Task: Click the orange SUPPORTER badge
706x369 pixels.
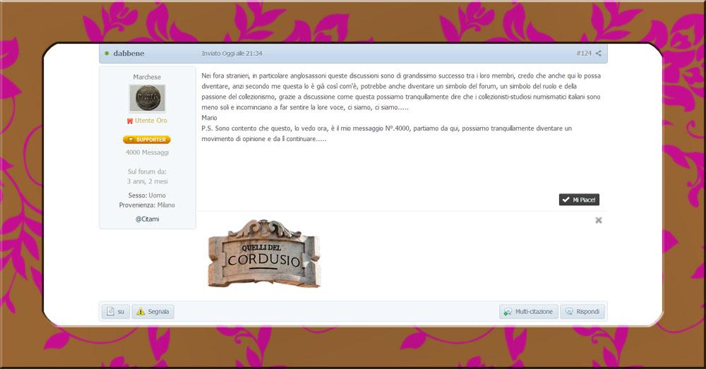Action: 147,140
